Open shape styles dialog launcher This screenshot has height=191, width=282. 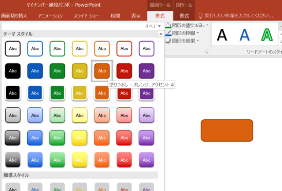tap(207, 52)
